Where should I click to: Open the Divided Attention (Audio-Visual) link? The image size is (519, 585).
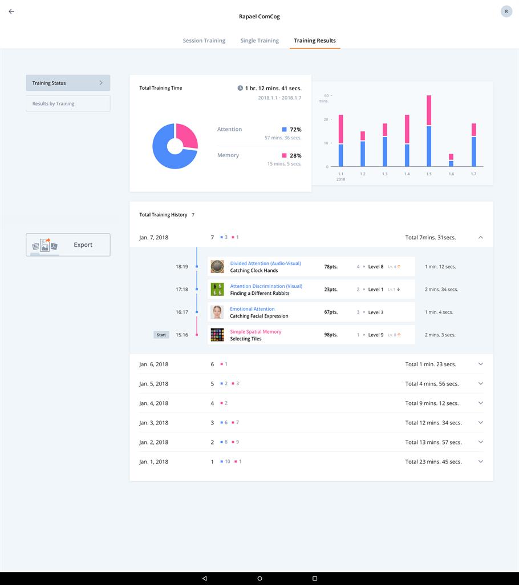(x=265, y=263)
